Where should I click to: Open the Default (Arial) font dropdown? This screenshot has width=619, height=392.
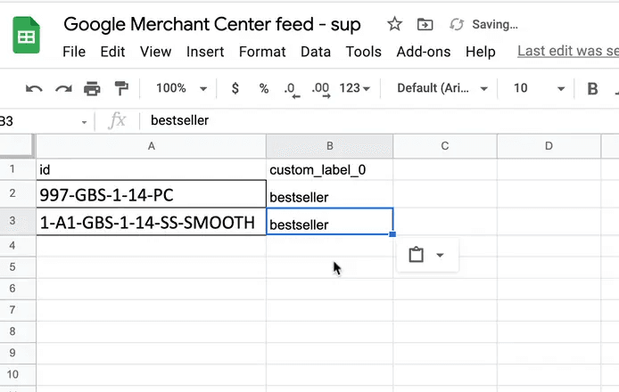click(x=442, y=88)
